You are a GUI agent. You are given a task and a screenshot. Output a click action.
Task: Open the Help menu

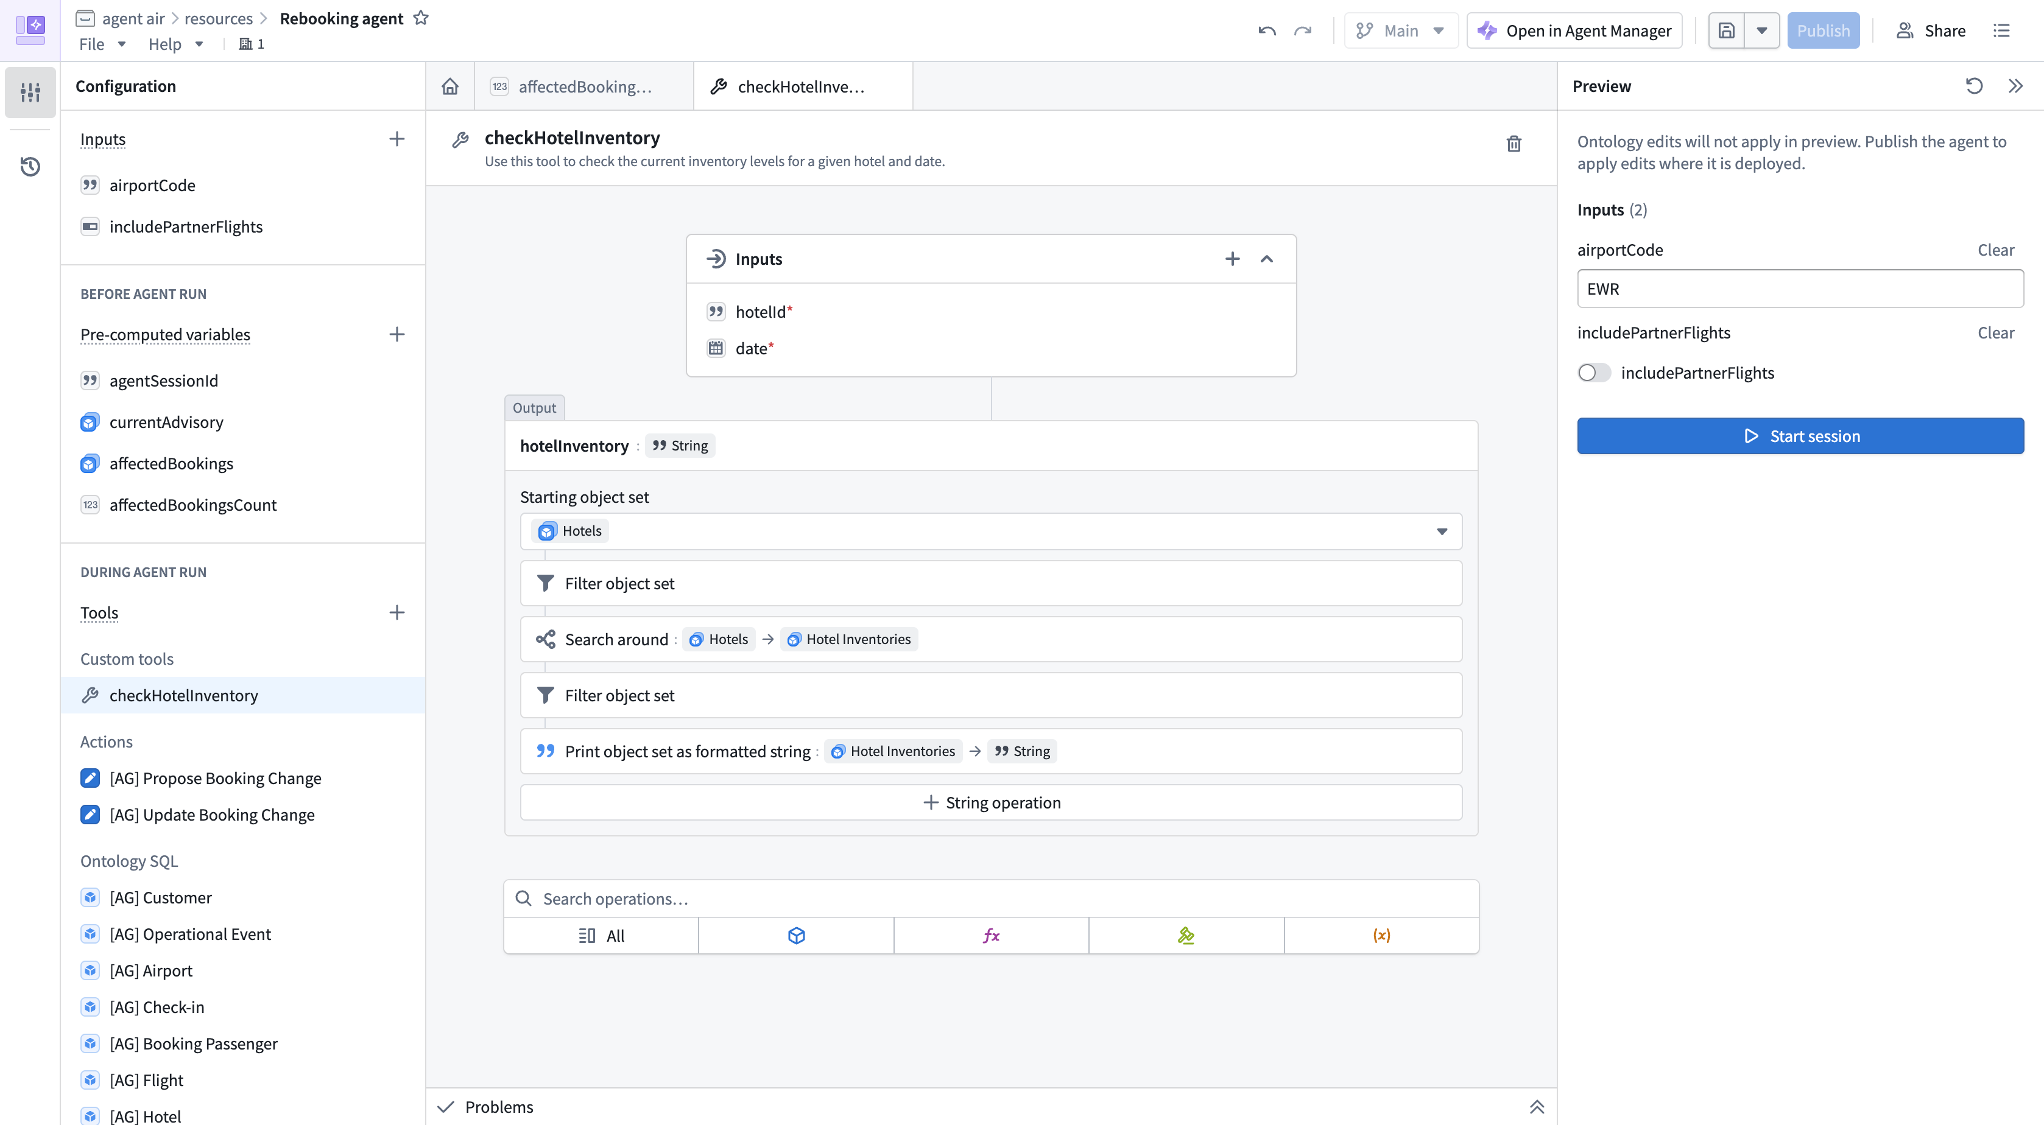tap(175, 44)
